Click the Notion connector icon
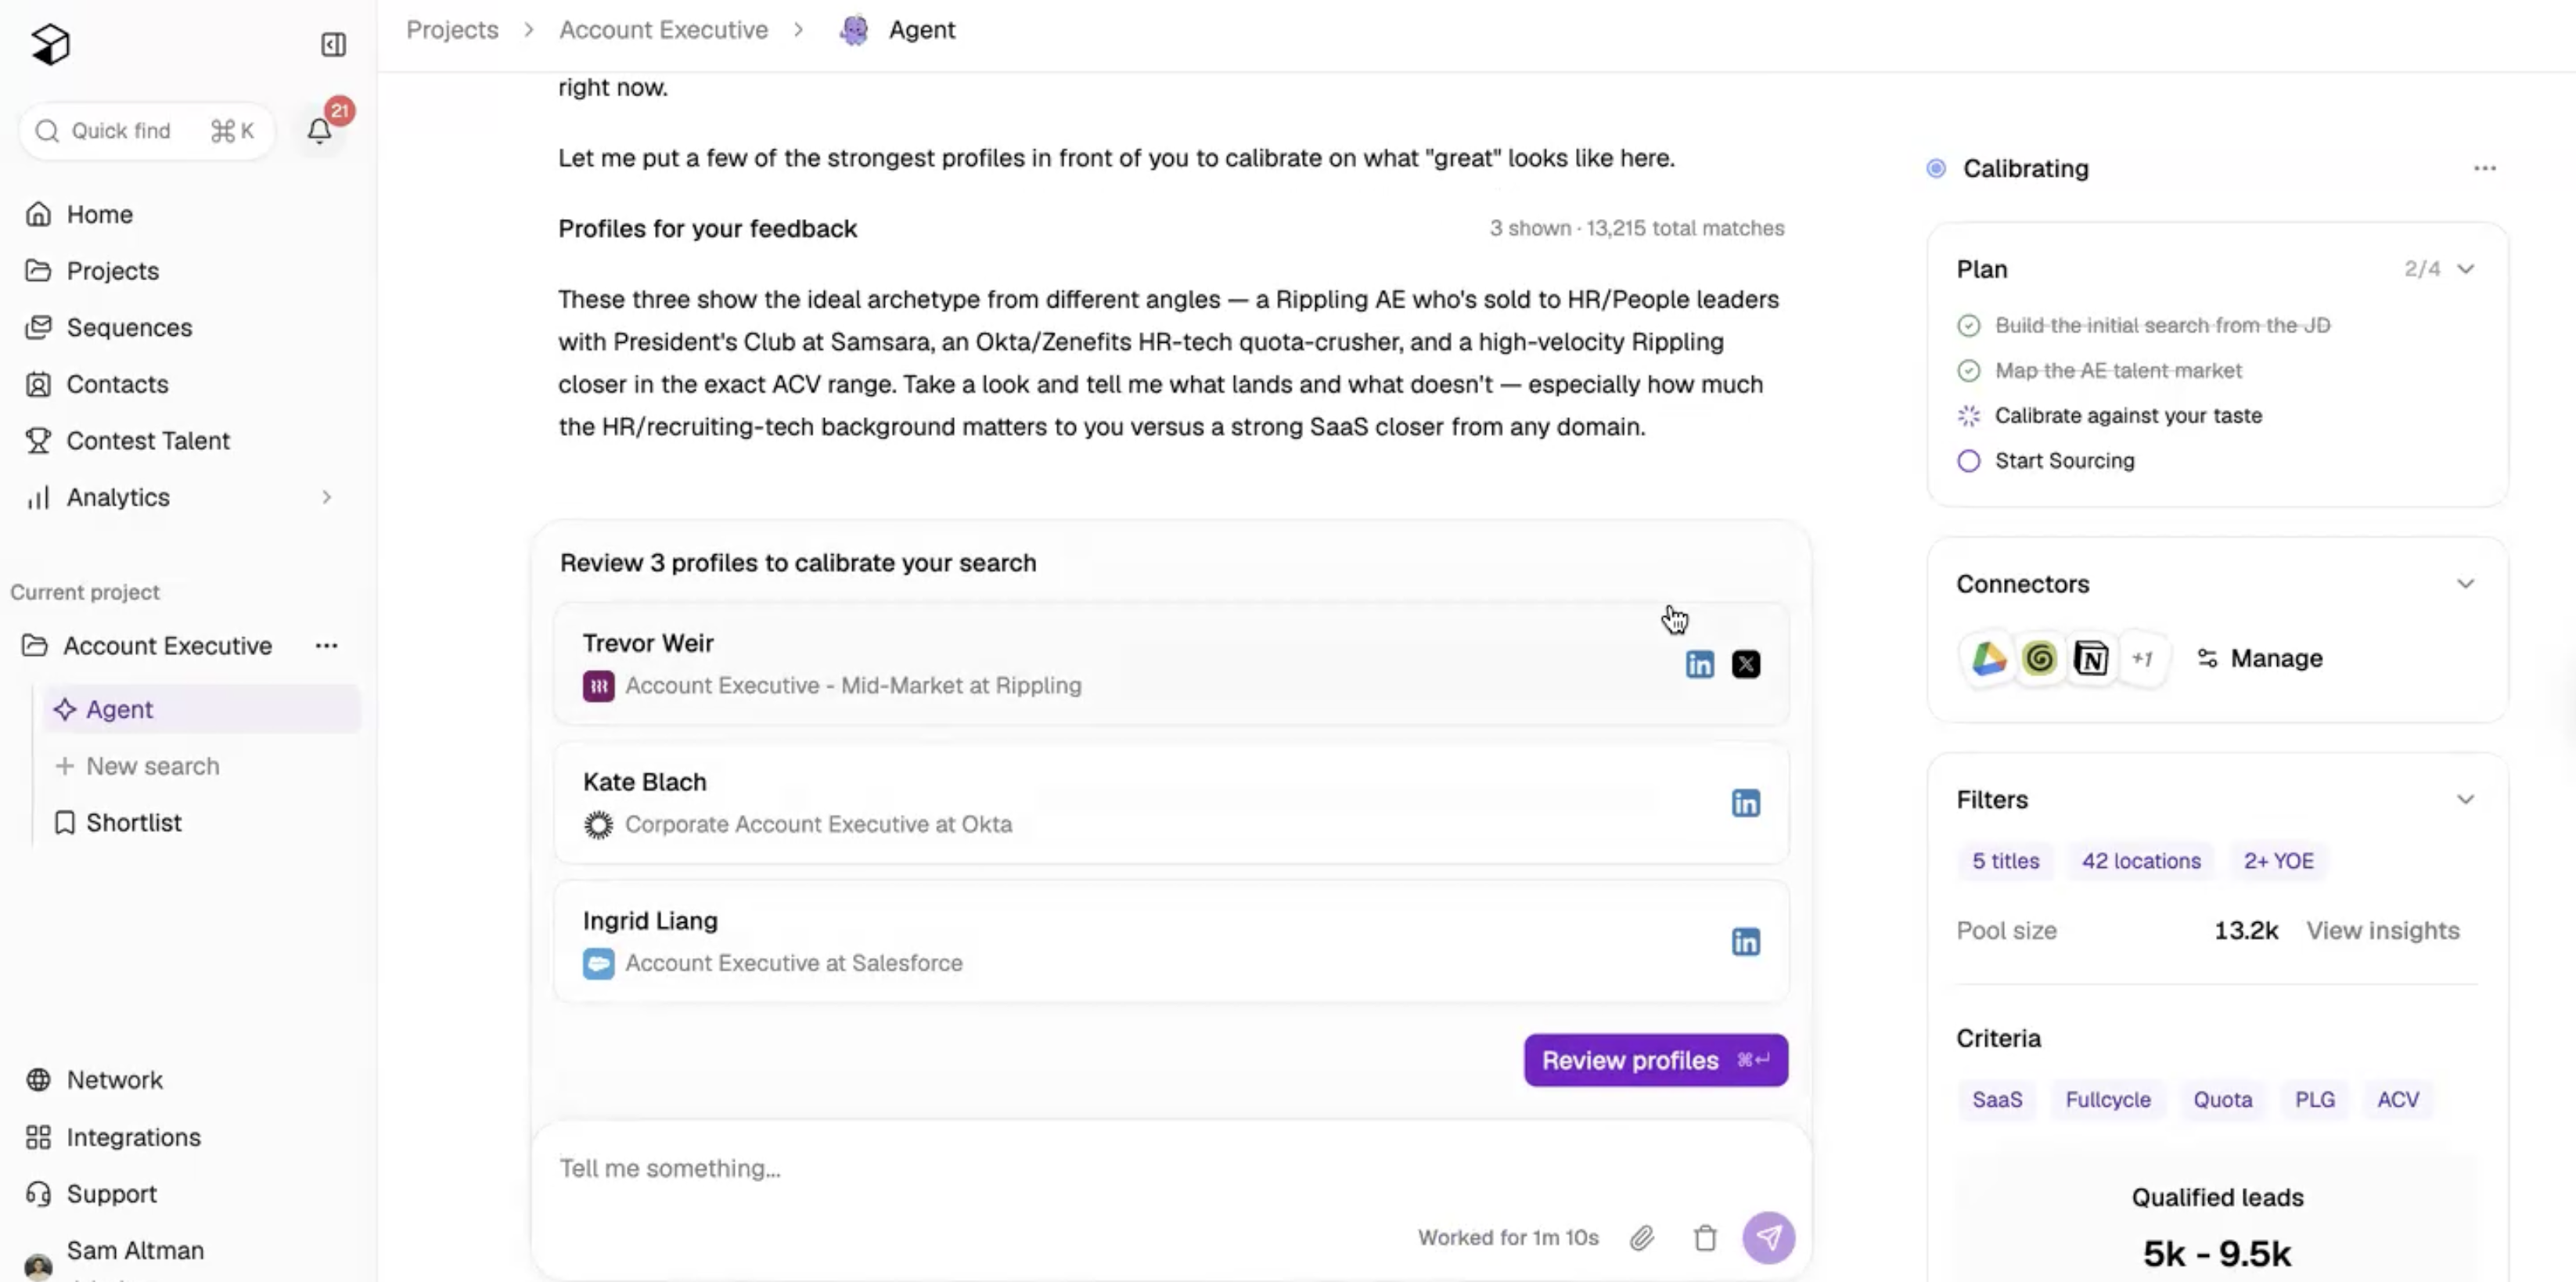 (2090, 658)
